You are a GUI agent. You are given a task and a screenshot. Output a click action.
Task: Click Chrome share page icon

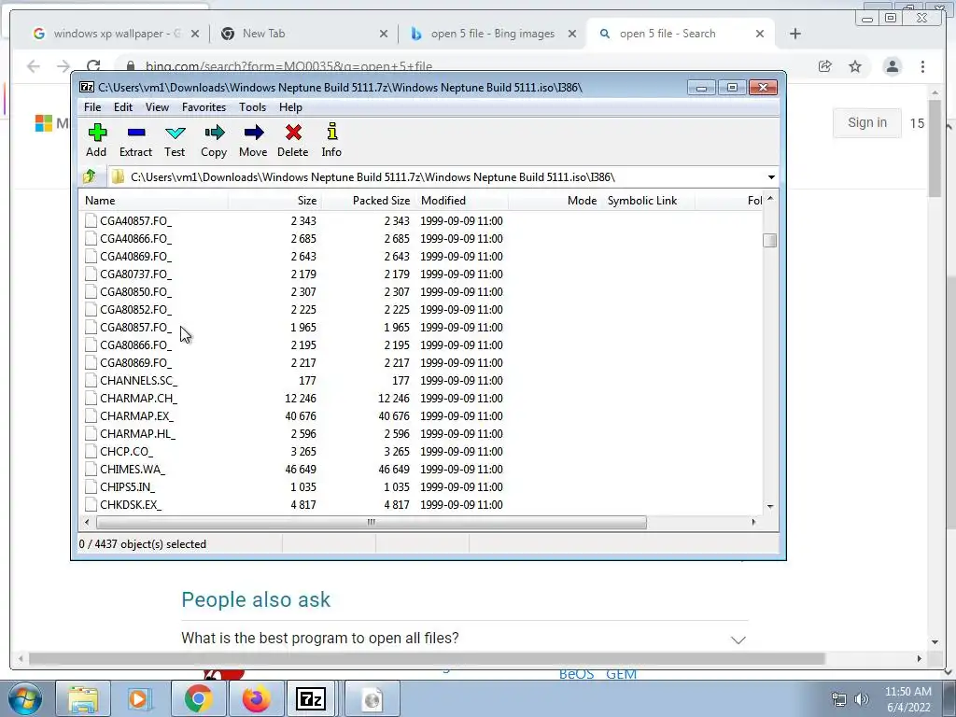coord(825,66)
